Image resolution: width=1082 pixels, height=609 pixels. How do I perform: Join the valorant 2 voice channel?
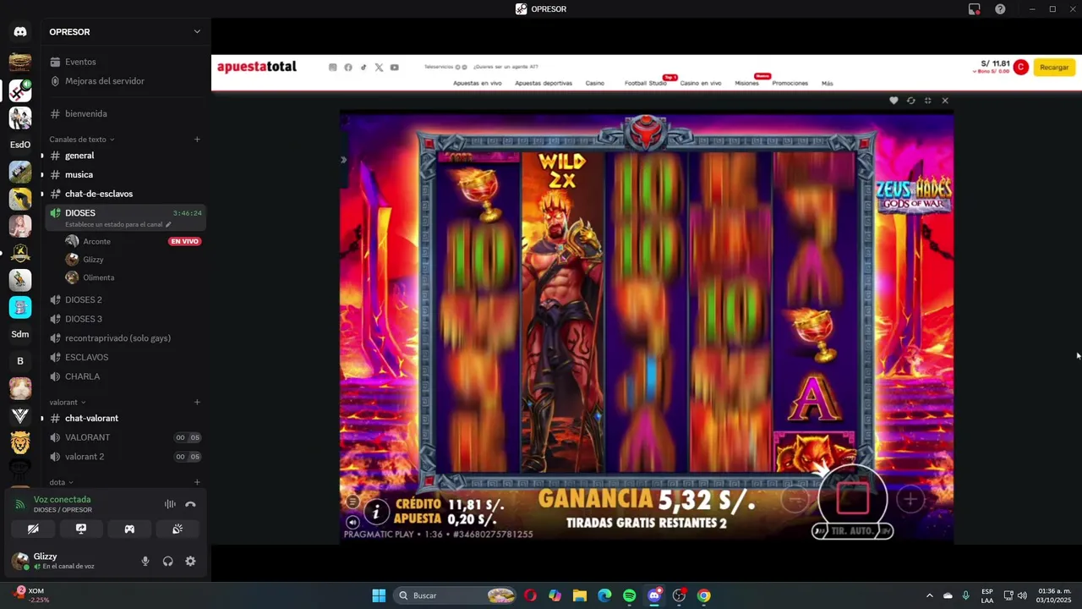click(x=125, y=457)
